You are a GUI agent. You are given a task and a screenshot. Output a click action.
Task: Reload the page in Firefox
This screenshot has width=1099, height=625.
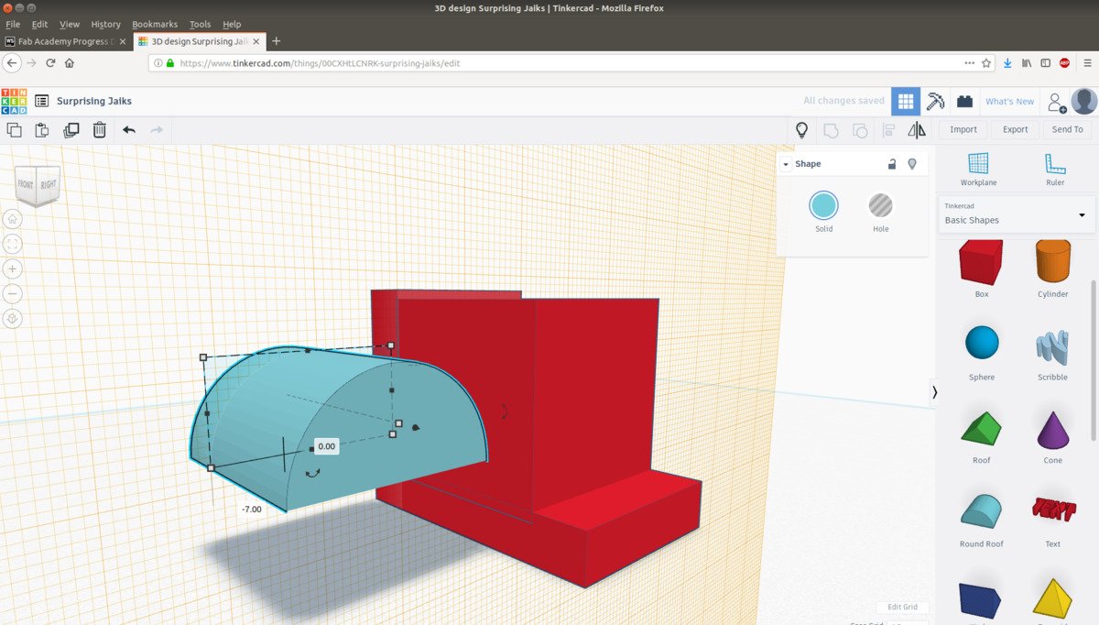tap(50, 63)
